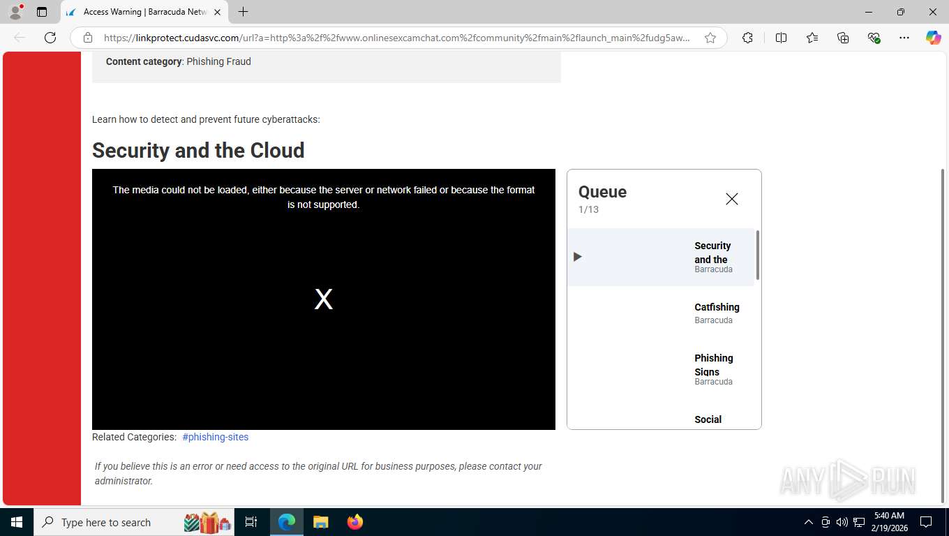
Task: Click the linkprotect.cudasvc.com address bar
Action: pos(398,38)
